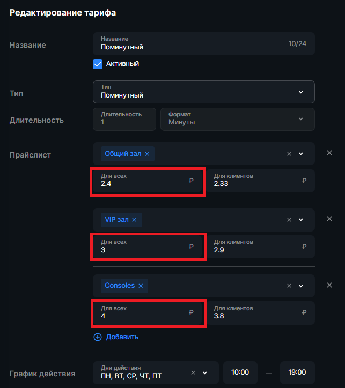Expand the Формат Минуты dropdown
The width and height of the screenshot is (345, 388).
[x=238, y=119]
